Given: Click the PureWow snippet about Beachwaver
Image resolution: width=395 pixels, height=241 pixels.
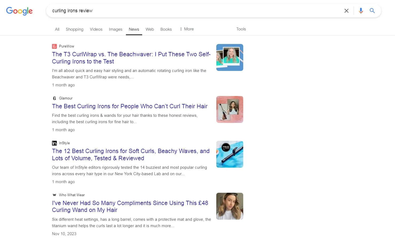Looking at the screenshot, I should coord(129,74).
